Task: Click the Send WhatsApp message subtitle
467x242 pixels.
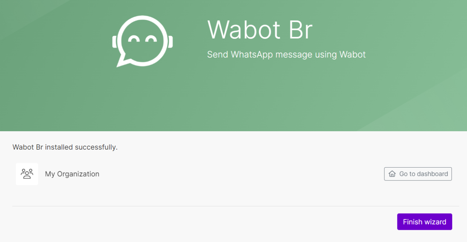Action: (286, 55)
